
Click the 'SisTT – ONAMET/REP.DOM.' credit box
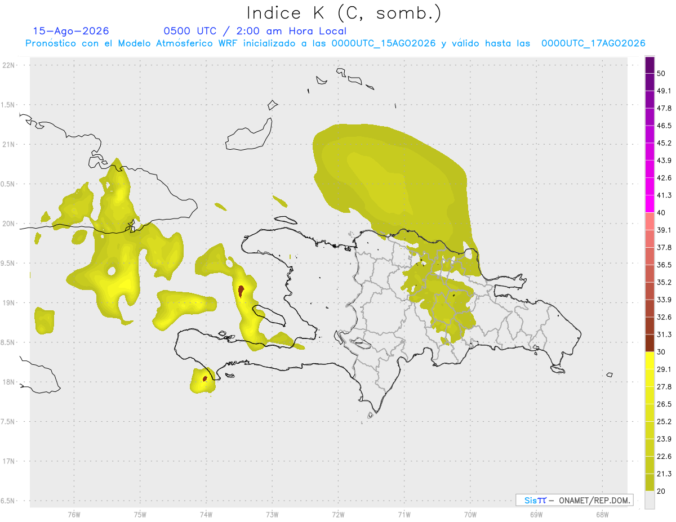tap(574, 500)
